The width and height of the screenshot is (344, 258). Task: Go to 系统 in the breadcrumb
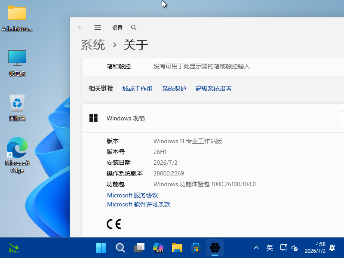coord(93,45)
